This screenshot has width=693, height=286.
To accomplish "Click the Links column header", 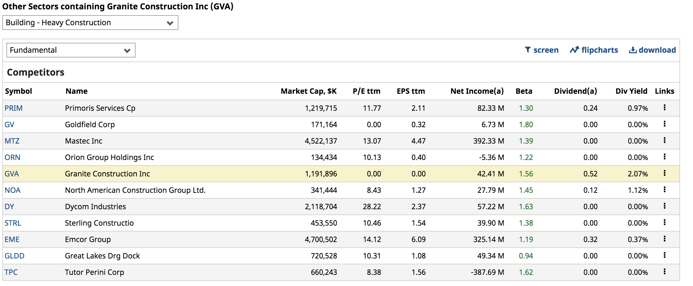I will (665, 91).
